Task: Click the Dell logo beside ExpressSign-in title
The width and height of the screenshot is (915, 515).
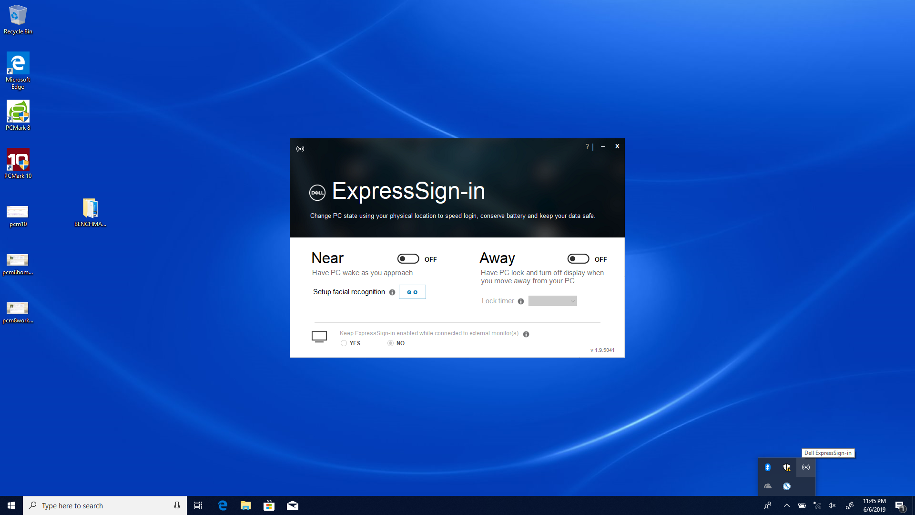Action: (x=317, y=193)
